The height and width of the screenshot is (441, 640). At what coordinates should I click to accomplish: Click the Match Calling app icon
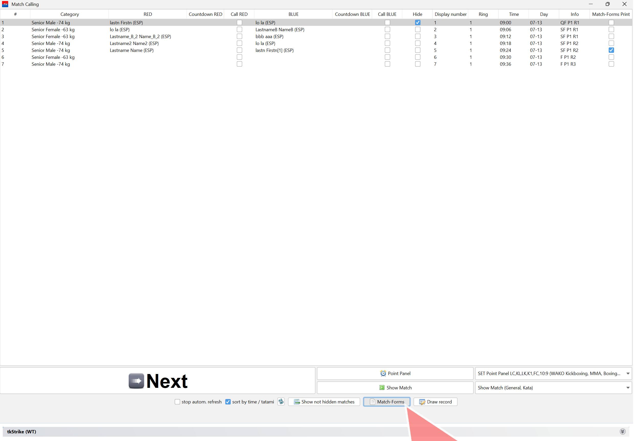click(x=5, y=4)
